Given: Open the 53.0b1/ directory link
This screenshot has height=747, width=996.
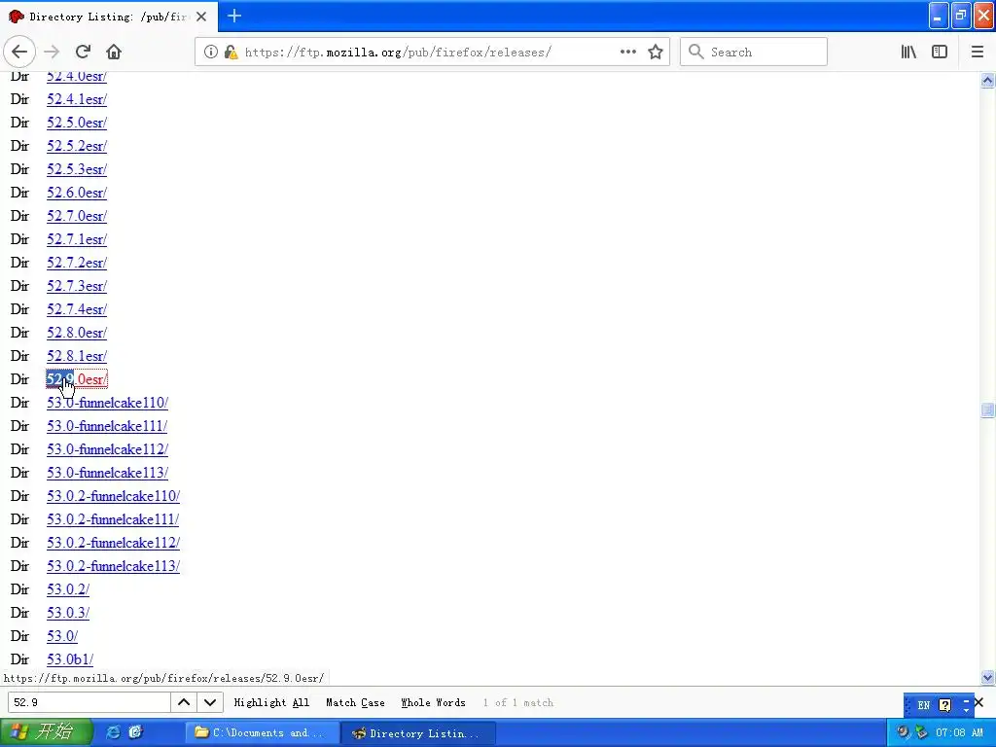Looking at the screenshot, I should tap(70, 659).
